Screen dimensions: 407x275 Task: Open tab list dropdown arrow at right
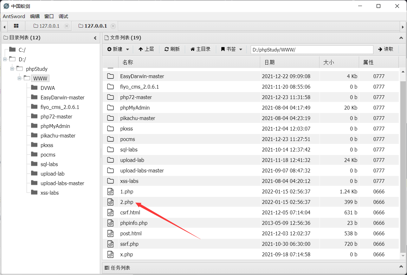click(402, 27)
